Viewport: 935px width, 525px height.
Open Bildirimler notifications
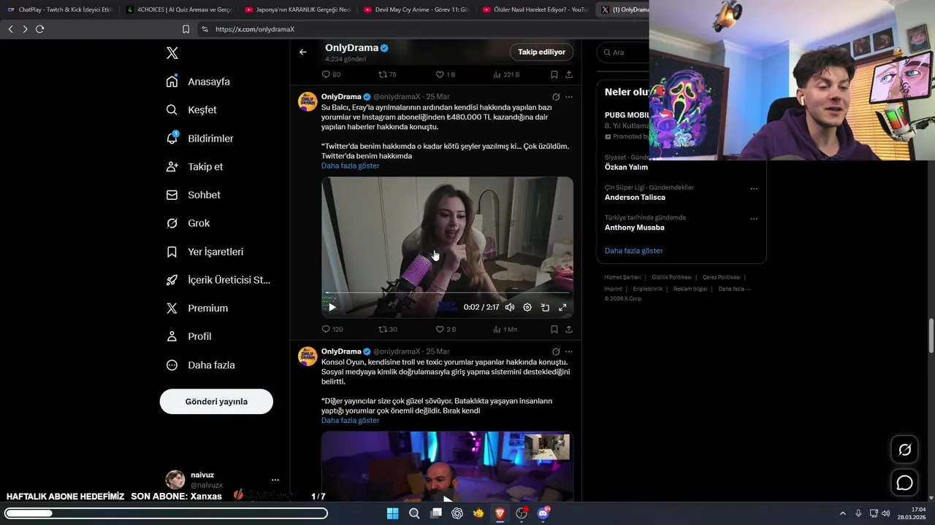click(199, 139)
